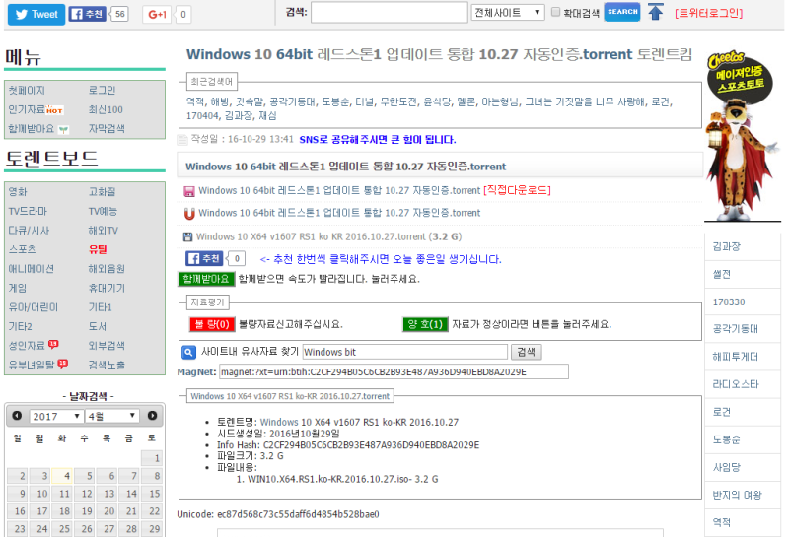Open the 영화 torrent board
Image resolution: width=789 pixels, height=537 pixels.
18,192
